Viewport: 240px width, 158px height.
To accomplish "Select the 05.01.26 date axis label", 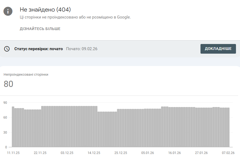I will [148, 153].
